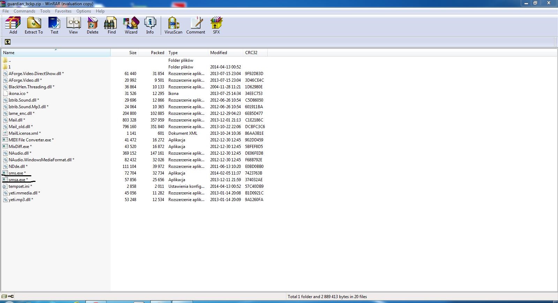558x303 pixels.
Task: Open the Favorites menu
Action: pos(63,11)
